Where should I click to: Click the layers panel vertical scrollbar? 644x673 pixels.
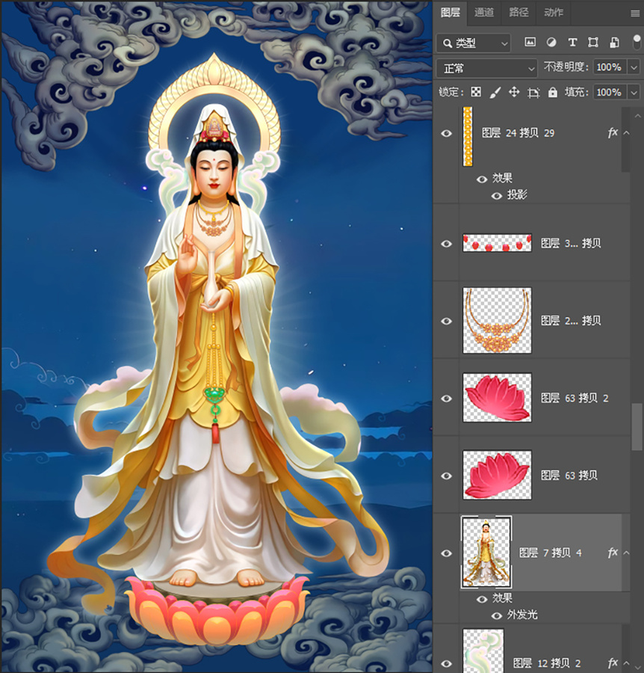tap(637, 427)
